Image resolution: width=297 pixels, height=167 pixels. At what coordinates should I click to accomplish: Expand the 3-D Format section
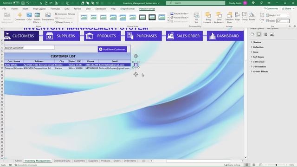click(x=258, y=62)
